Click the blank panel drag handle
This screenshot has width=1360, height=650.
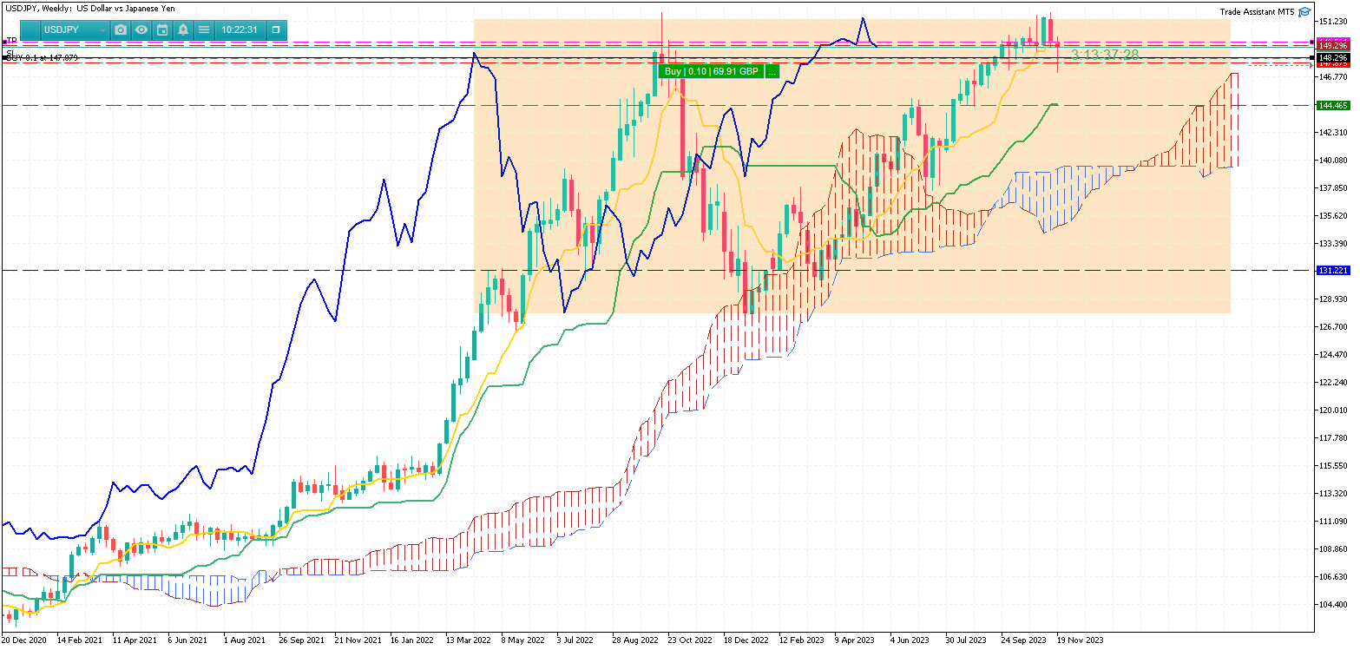pyautogui.click(x=30, y=30)
